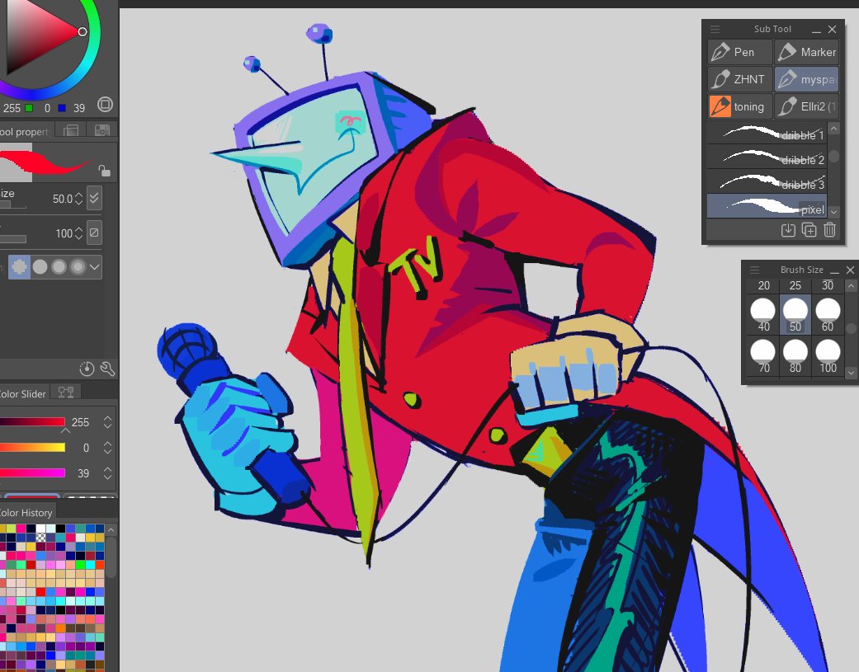
Task: Open the Brush Size tab icon
Action: coord(101,130)
